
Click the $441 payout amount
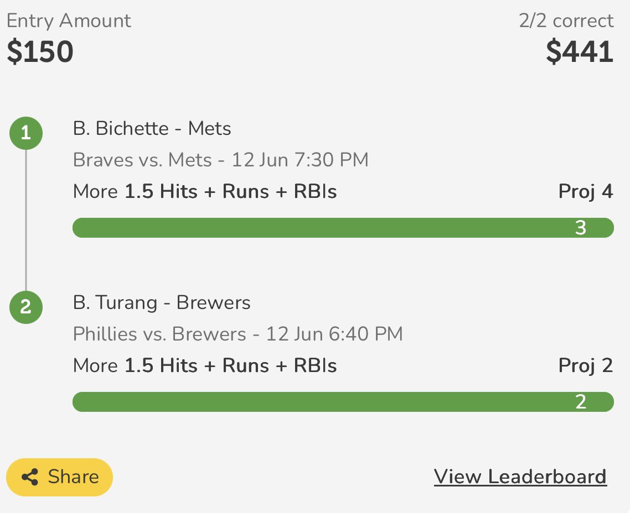[580, 51]
